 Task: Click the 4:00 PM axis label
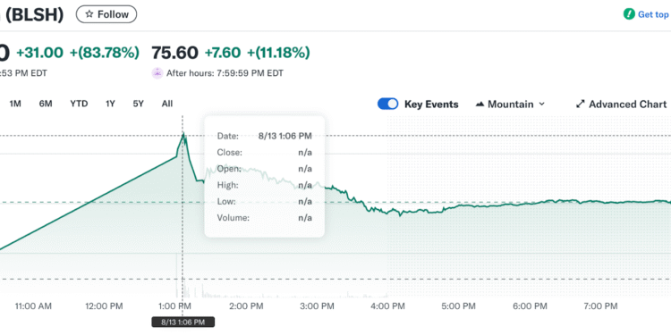(x=387, y=306)
